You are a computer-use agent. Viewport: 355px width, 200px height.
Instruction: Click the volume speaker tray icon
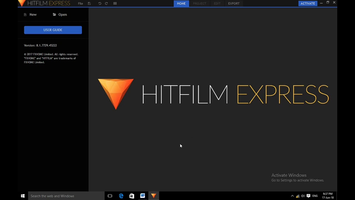pyautogui.click(x=303, y=196)
